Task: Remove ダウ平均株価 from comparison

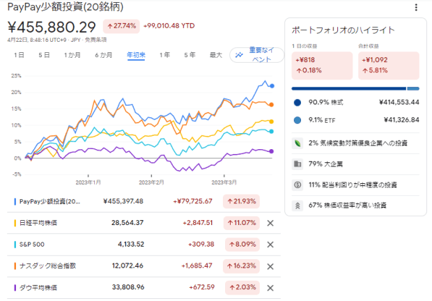Action: (x=270, y=286)
